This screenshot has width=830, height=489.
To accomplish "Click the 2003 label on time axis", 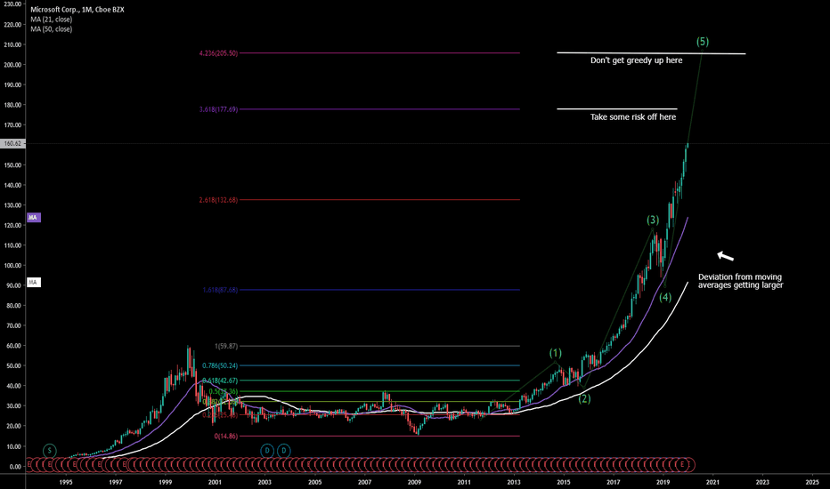I will [264, 482].
